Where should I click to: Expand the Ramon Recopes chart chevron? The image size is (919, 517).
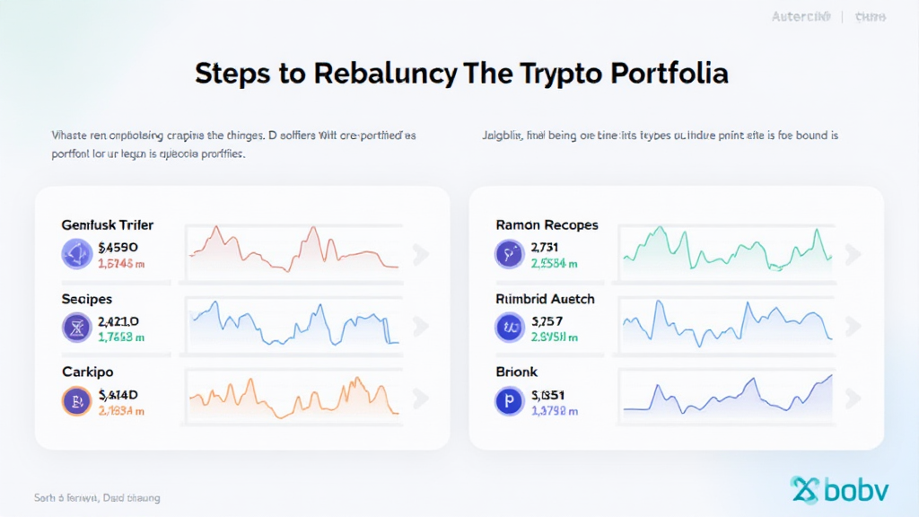click(853, 254)
